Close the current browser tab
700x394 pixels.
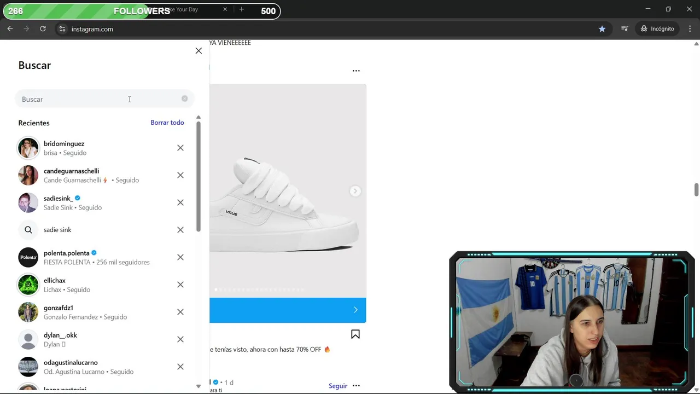coord(225,9)
